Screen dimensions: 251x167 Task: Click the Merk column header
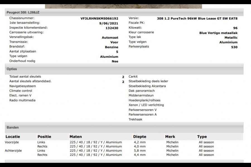coord(170,137)
